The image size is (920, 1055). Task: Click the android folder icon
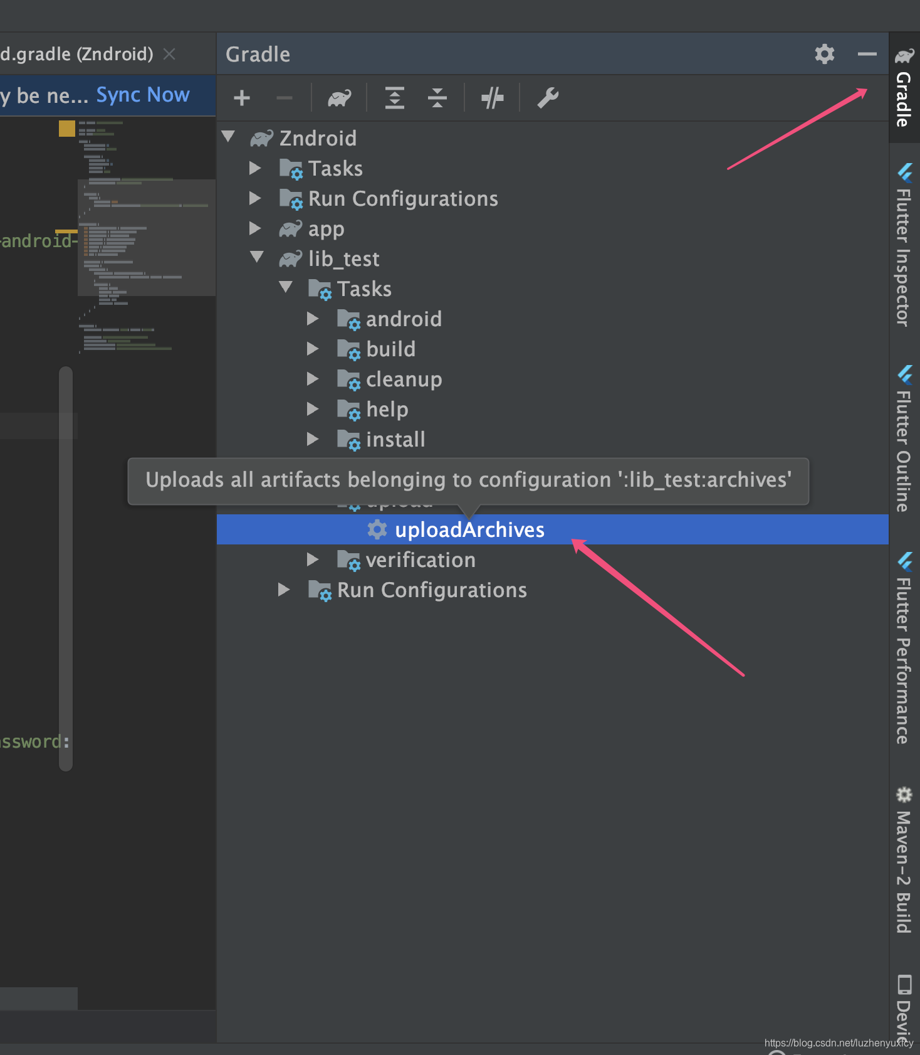click(348, 319)
